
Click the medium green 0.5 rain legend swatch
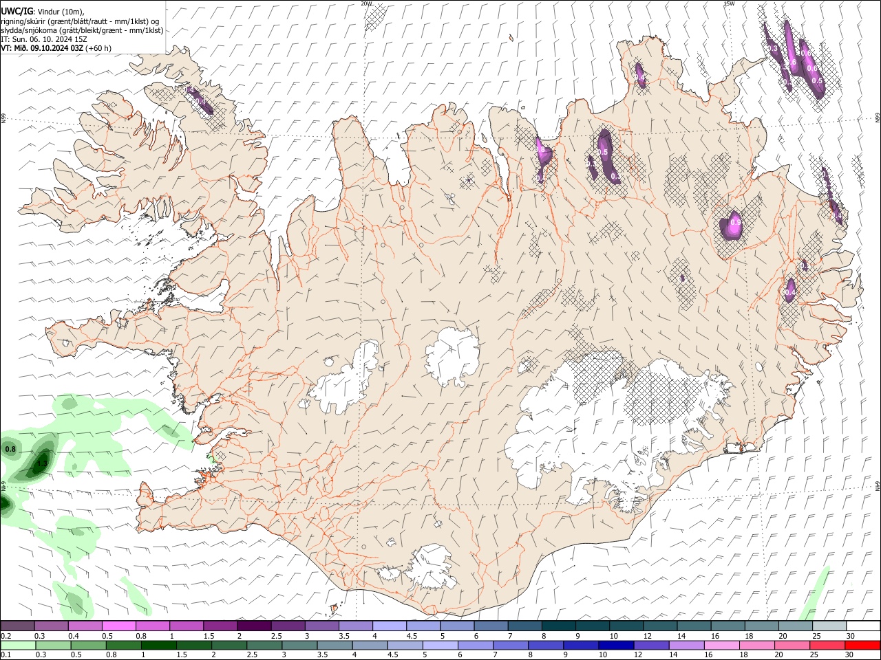(x=87, y=645)
